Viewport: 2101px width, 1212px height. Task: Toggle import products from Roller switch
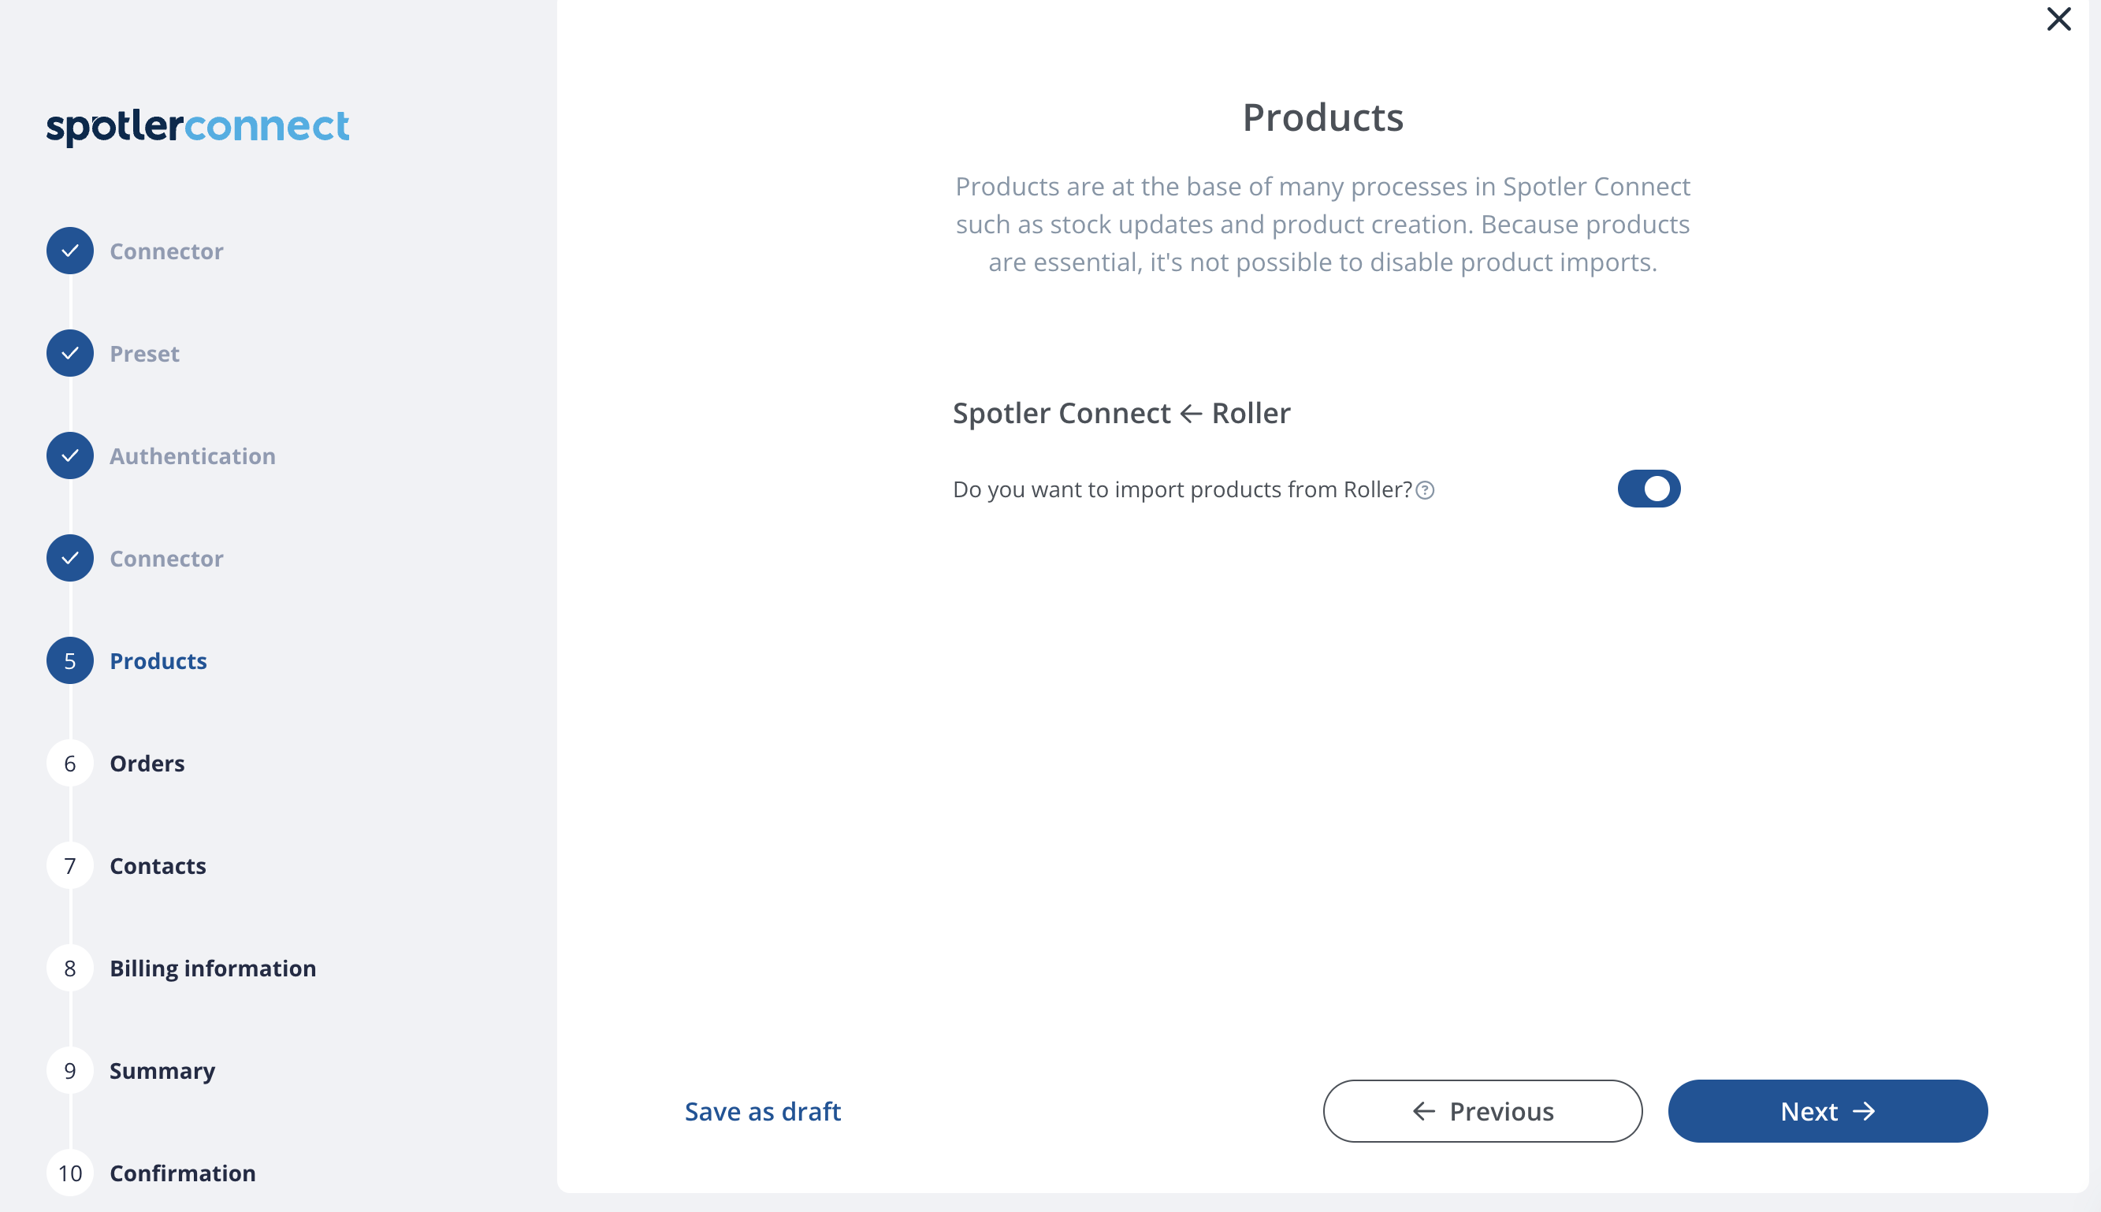point(1648,489)
